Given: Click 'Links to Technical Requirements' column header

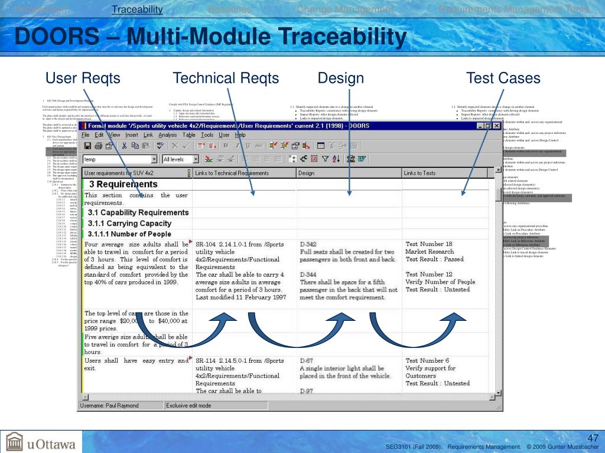Looking at the screenshot, I should pyautogui.click(x=244, y=173).
